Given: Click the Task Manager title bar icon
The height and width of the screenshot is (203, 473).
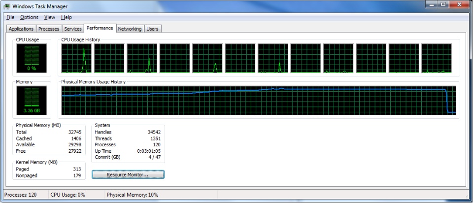Looking at the screenshot, I should pyautogui.click(x=7, y=6).
